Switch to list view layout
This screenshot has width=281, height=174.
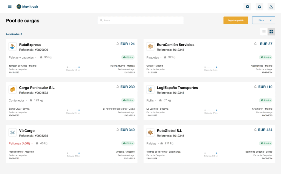pyautogui.click(x=264, y=32)
